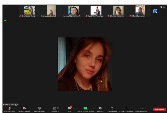Click muted mic icon on Кристина Глизнуца
The image size is (167, 113).
coord(86,16)
